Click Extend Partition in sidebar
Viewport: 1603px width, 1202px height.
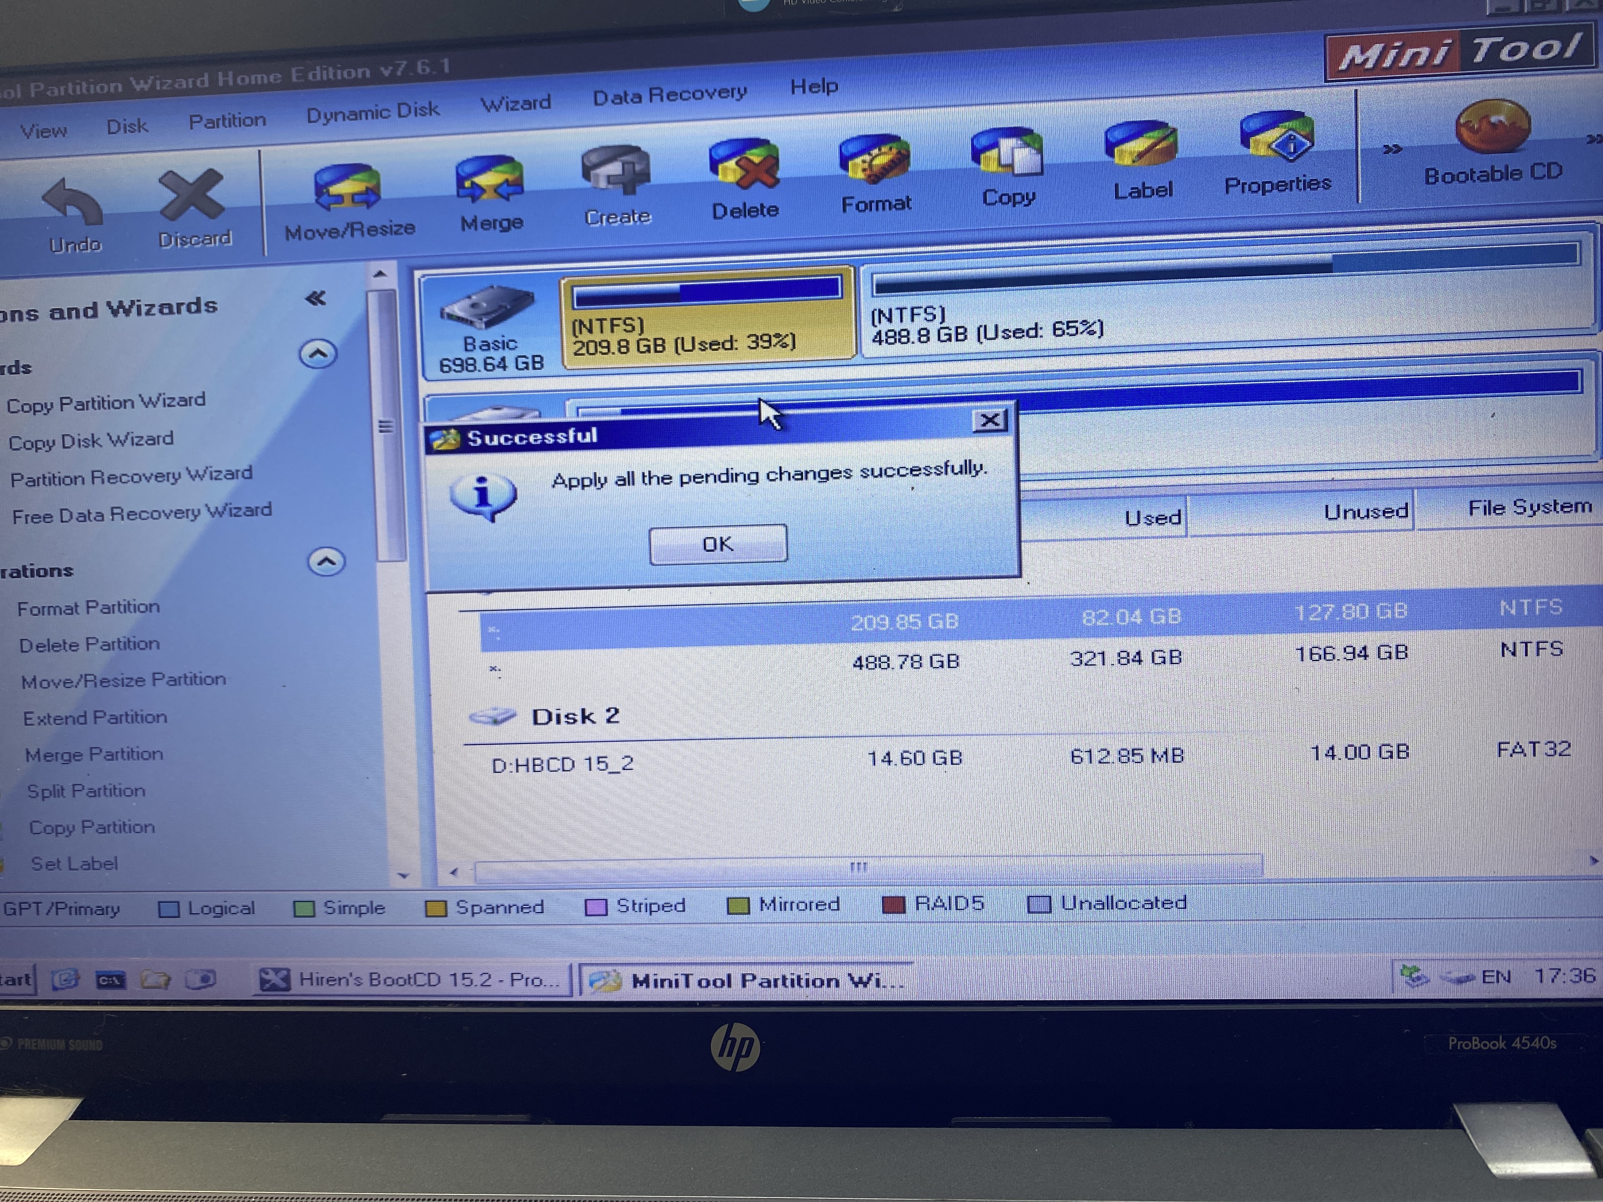[x=95, y=718]
